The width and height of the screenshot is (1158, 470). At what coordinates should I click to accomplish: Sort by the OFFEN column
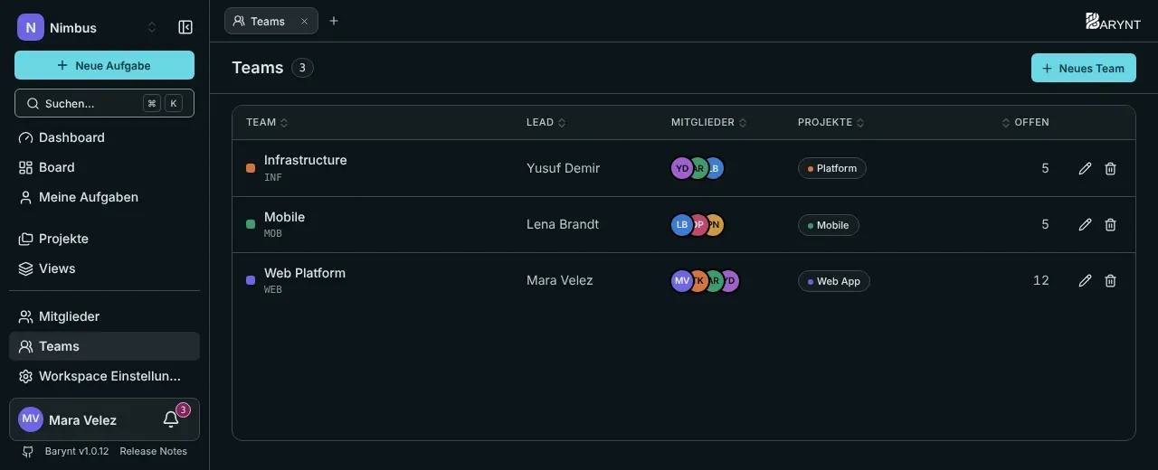click(x=1026, y=122)
